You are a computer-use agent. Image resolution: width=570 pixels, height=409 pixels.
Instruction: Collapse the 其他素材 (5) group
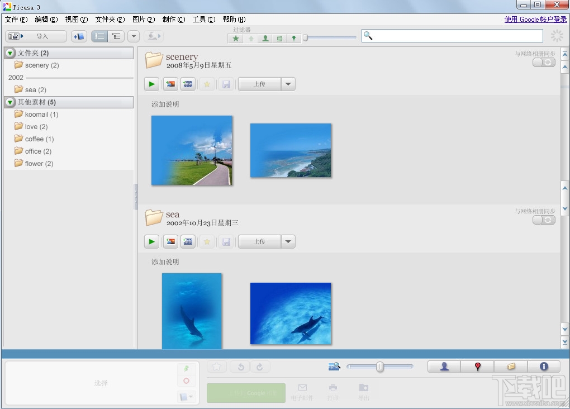click(x=10, y=102)
